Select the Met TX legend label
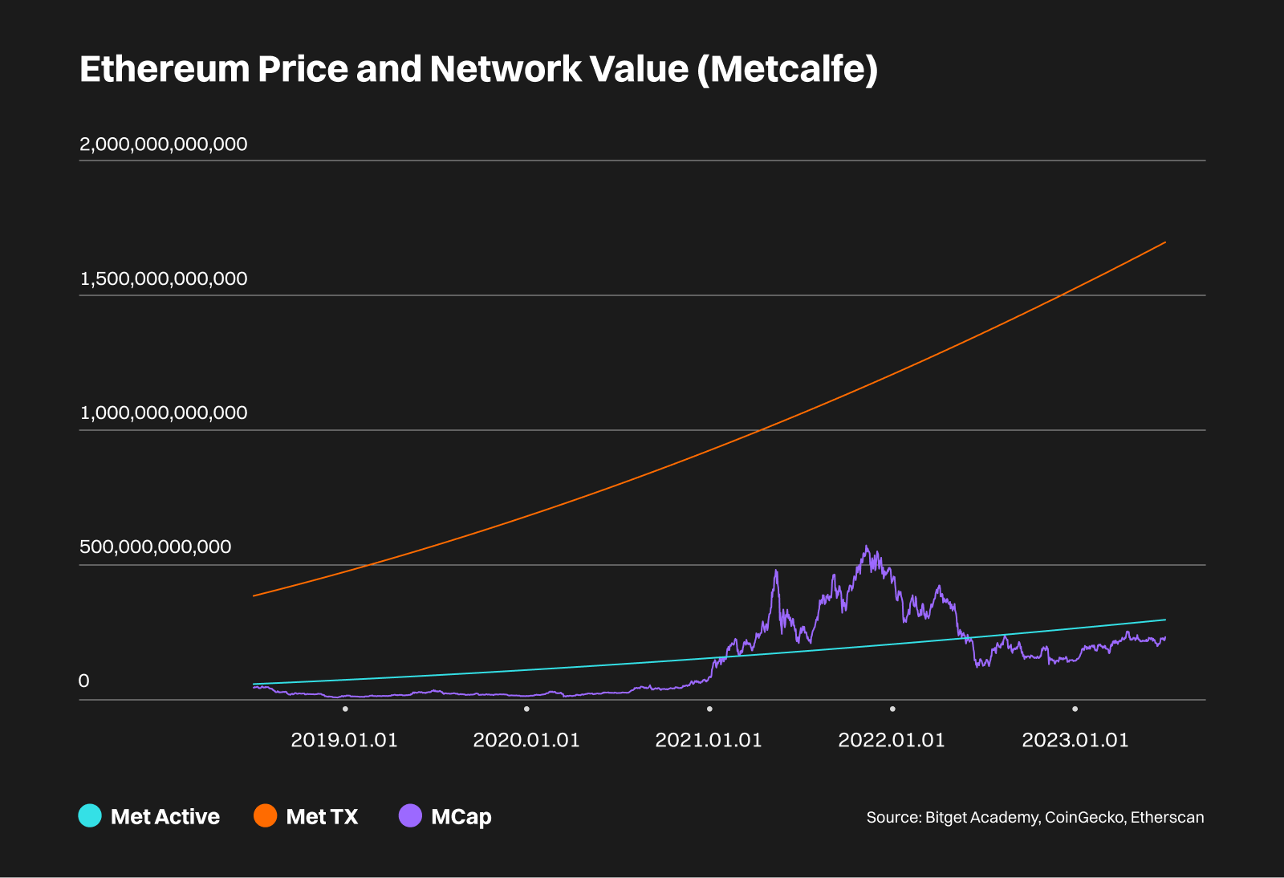The image size is (1284, 878). (322, 817)
